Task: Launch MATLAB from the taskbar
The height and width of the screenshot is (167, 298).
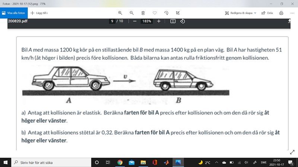Action: pos(167,162)
